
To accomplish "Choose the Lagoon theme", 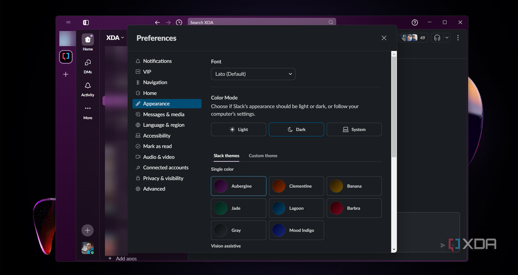I will (296, 208).
